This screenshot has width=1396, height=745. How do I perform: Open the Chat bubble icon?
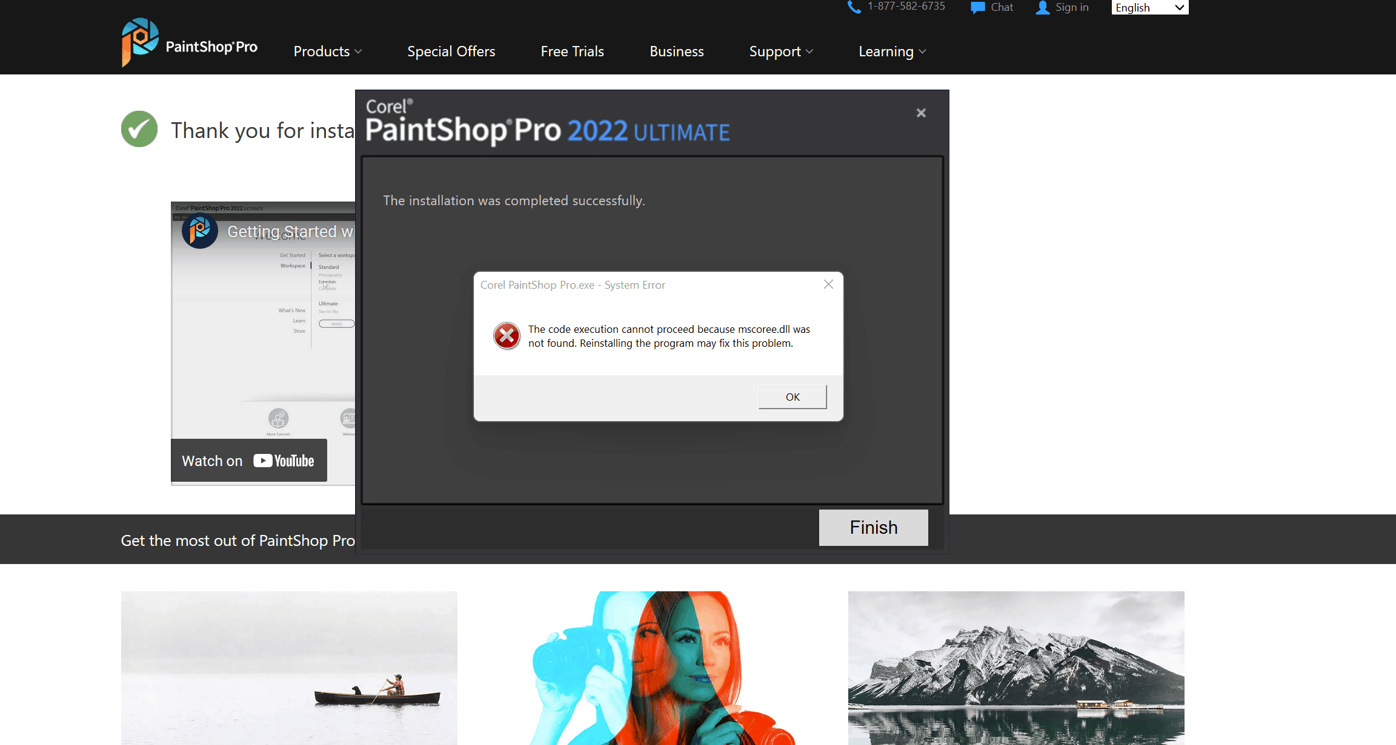(977, 7)
